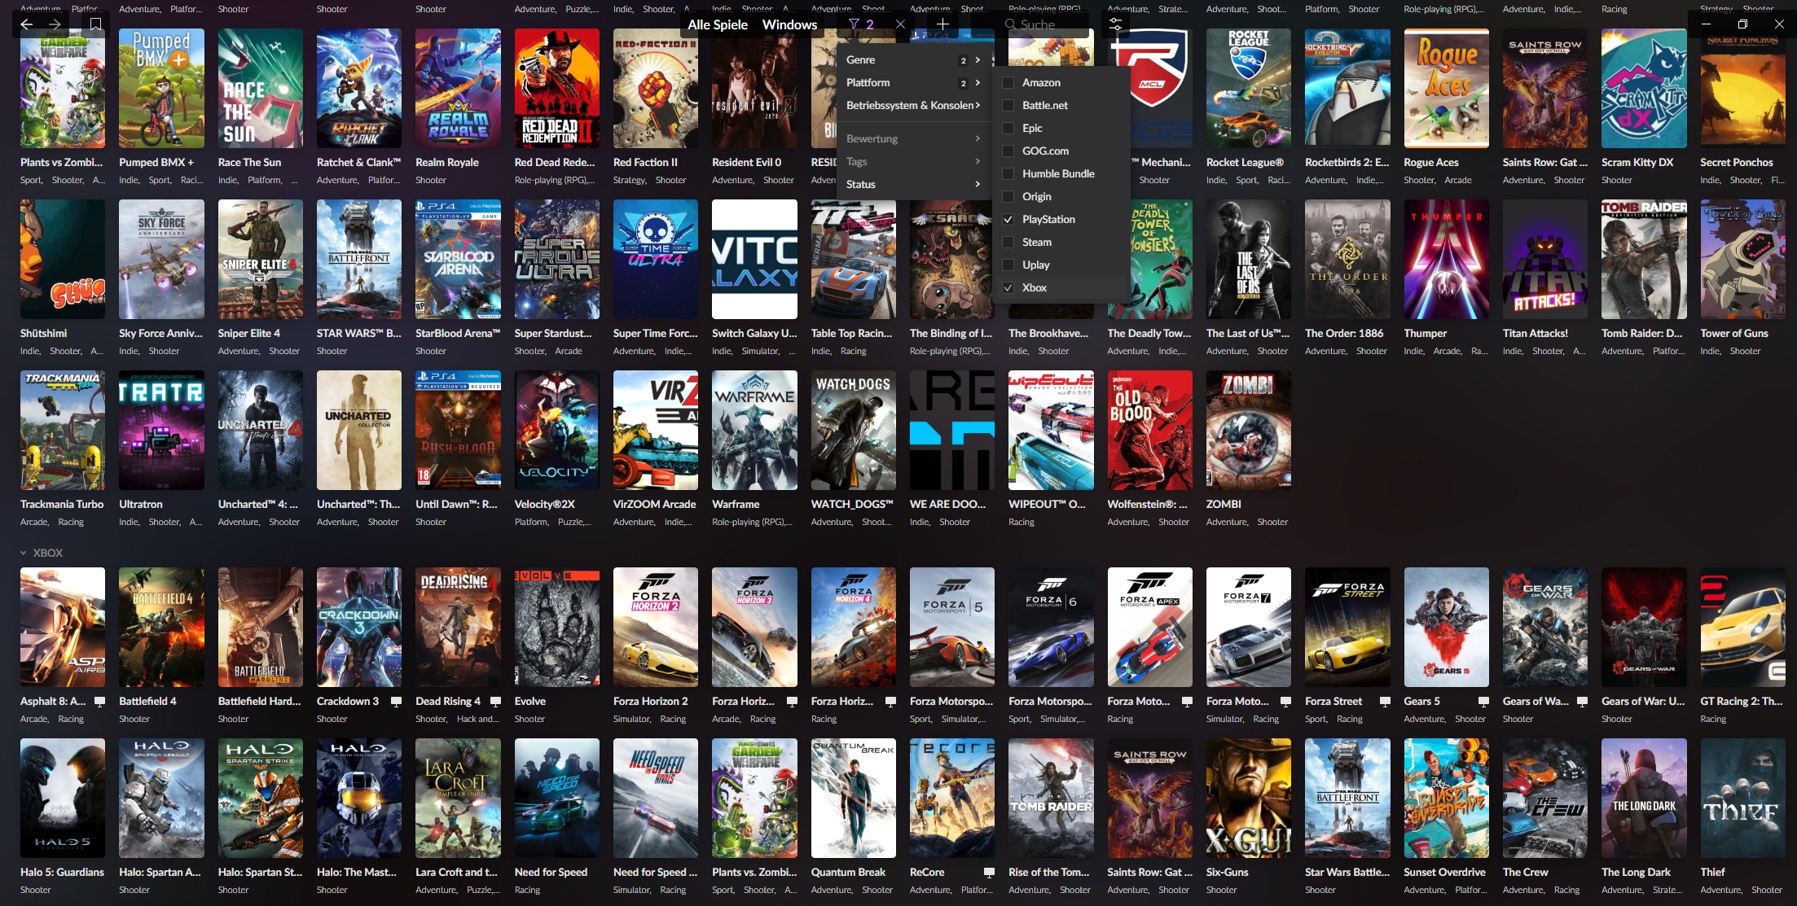Click installed monitor icon beside Crackdown 3
The height and width of the screenshot is (906, 1797).
(396, 701)
